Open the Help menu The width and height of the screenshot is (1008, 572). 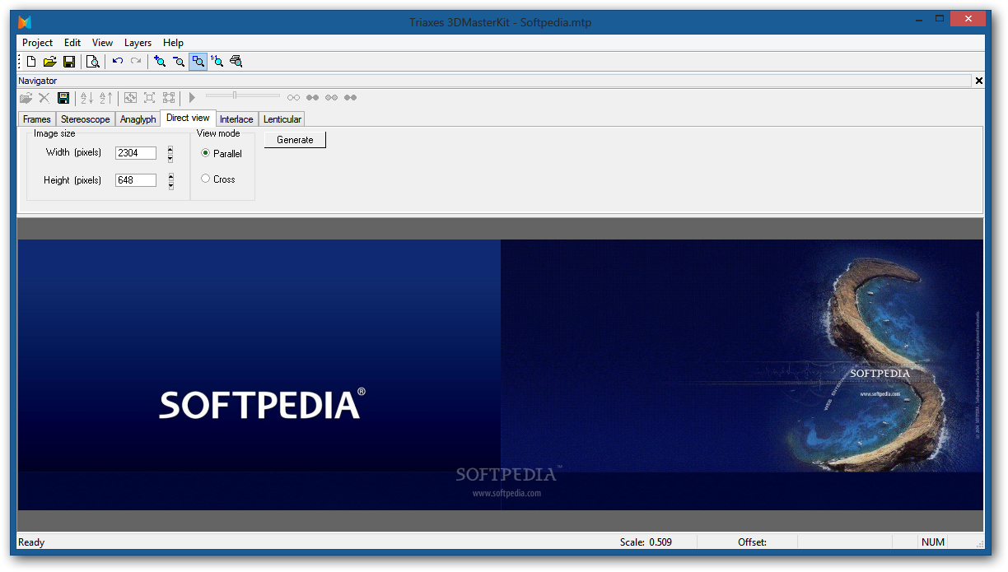(173, 43)
